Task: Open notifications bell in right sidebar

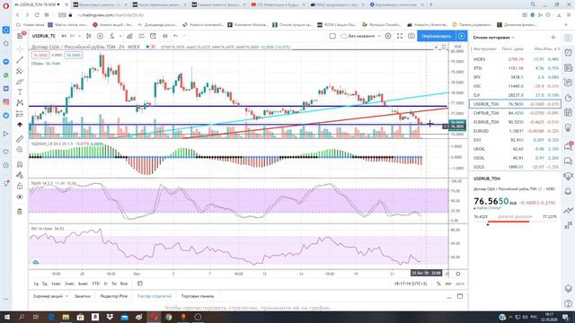Action: tap(568, 191)
